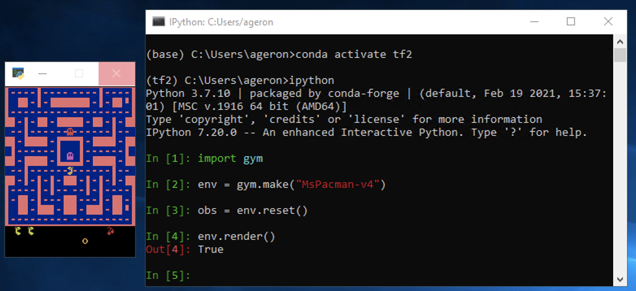Click the pink ghost in the center box
The image size is (636, 291).
coord(70,155)
